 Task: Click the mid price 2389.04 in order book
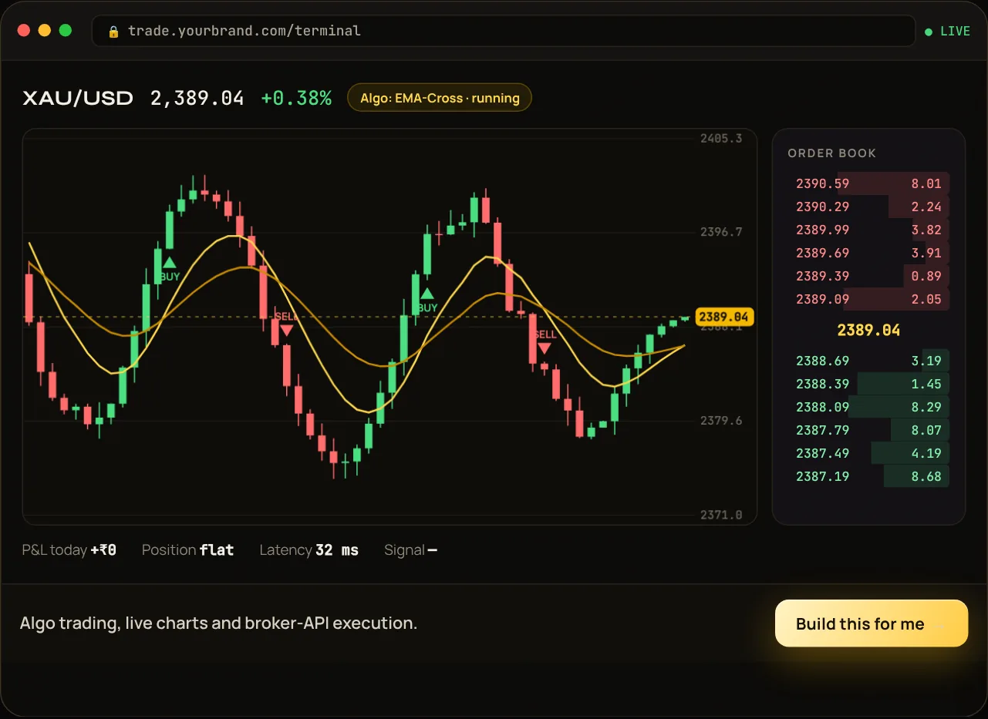tap(868, 330)
